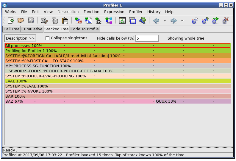Select the SYSTEM::%INVOKE 100% bar
The height and width of the screenshot is (161, 236).
click(118, 91)
